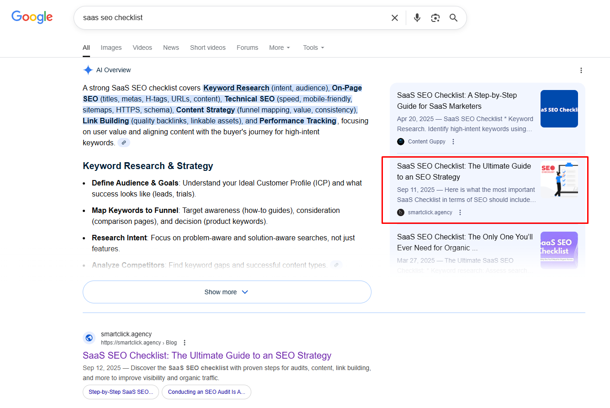Open three-dot menu beside smartclick.agency card
This screenshot has height=408, width=610.
[x=460, y=212]
